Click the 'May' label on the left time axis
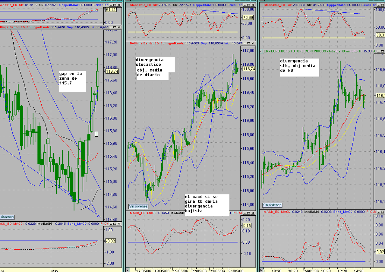Viewport: 385px width, 272px height. (55, 271)
